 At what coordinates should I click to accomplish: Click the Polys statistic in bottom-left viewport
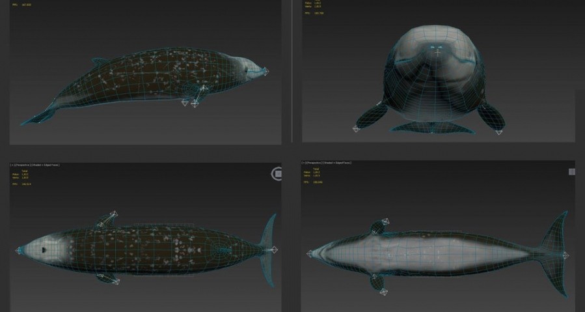point(20,174)
